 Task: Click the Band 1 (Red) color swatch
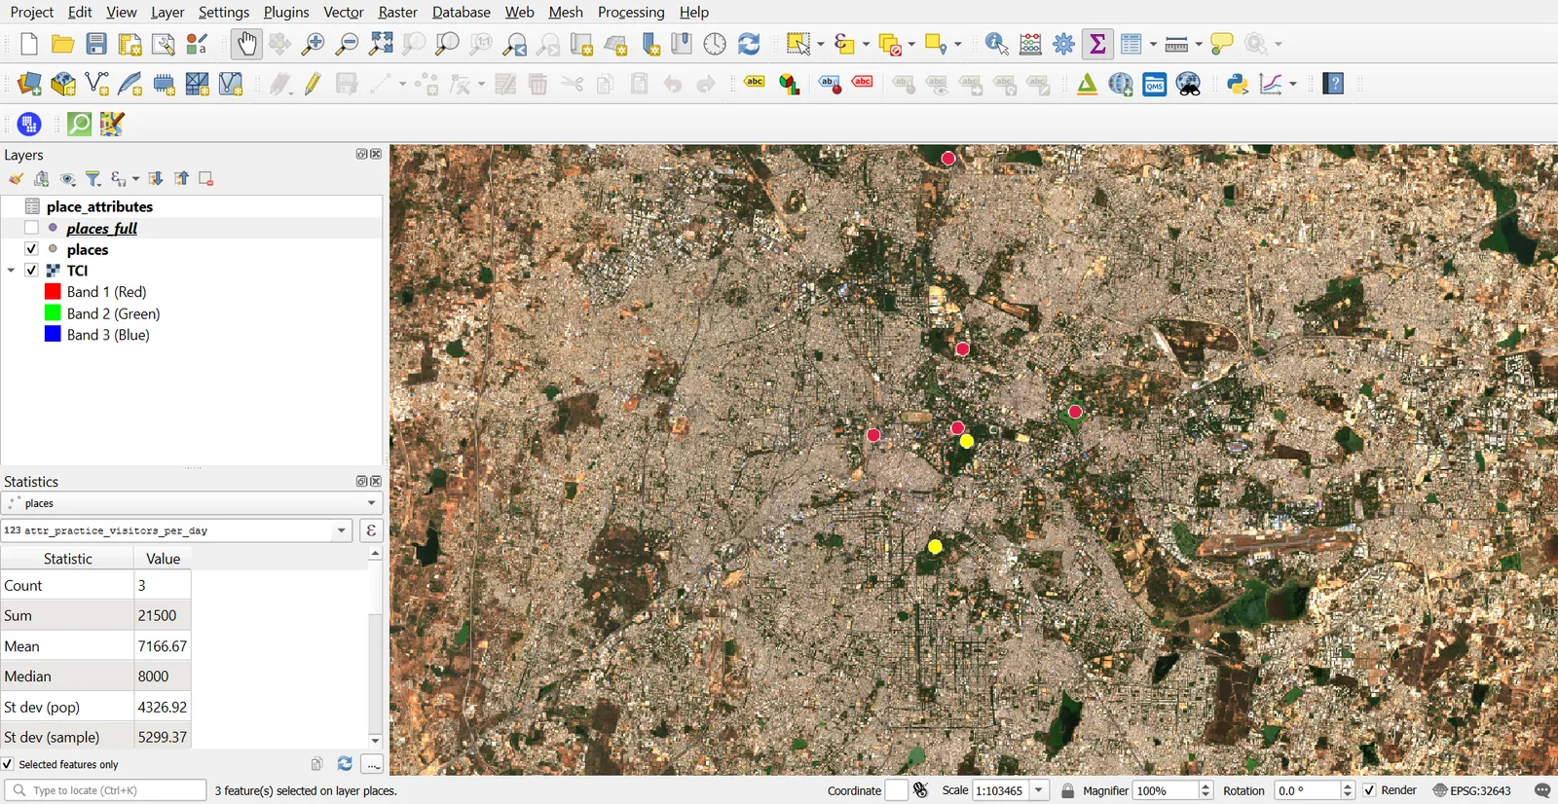point(53,291)
